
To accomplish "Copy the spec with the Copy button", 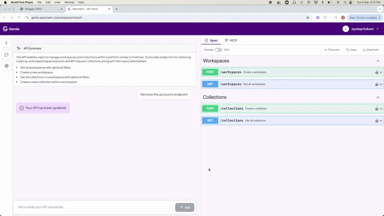I will (351, 50).
